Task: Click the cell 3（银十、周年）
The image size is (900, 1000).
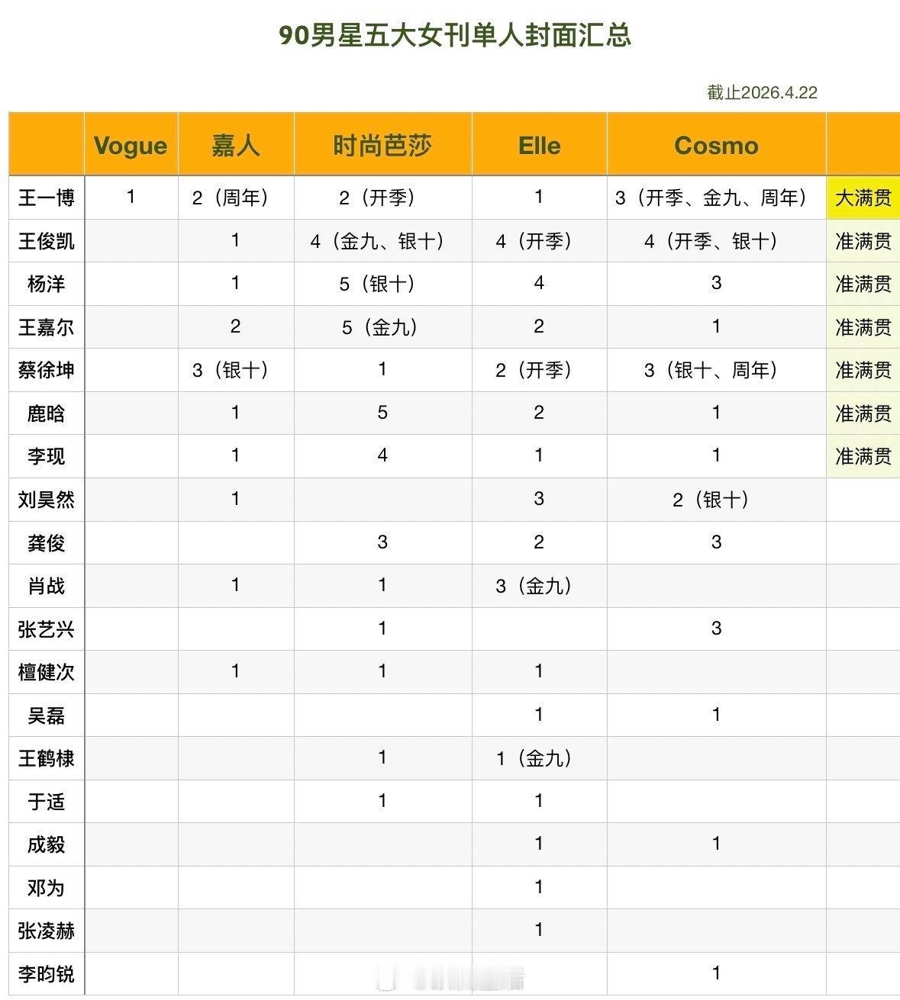Action: [716, 371]
